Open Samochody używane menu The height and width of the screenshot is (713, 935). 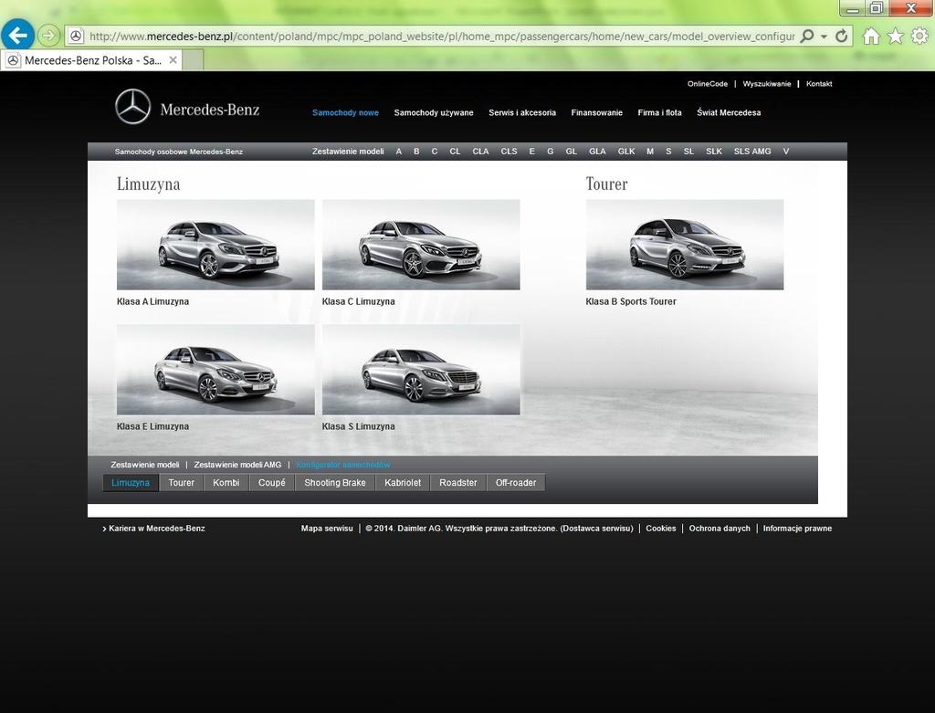point(434,112)
